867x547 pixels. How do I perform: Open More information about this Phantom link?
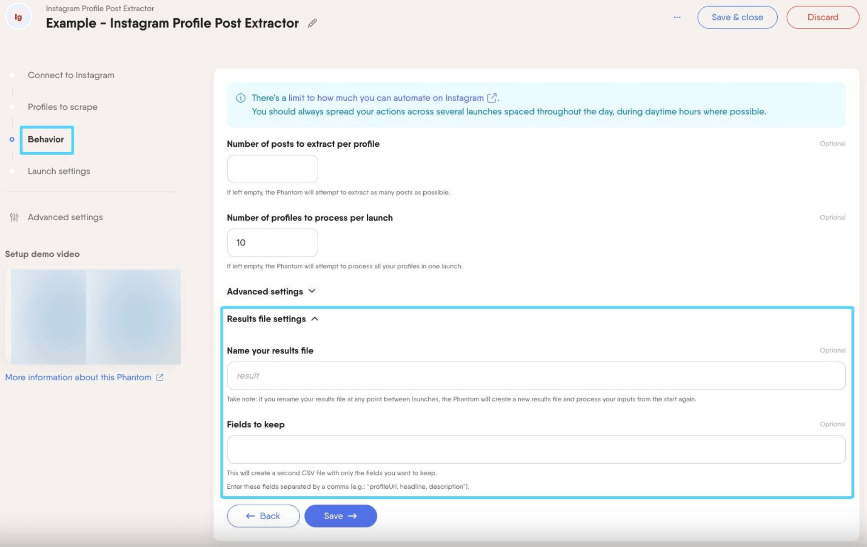78,377
